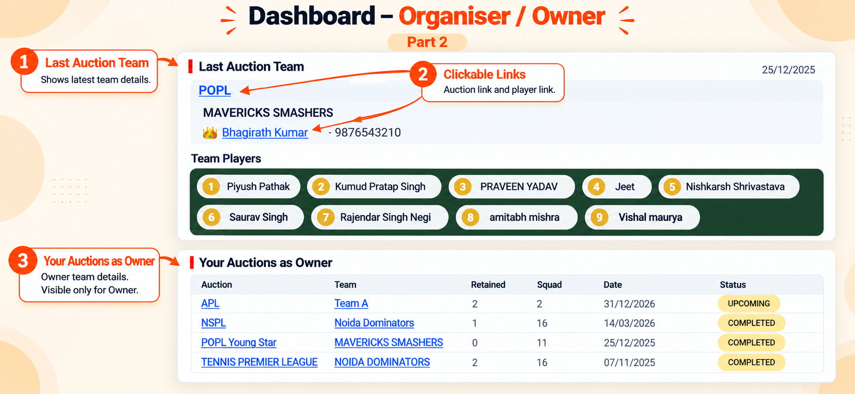Image resolution: width=855 pixels, height=394 pixels.
Task: Click the Your Auctions as Owner card heading
Action: tap(265, 263)
